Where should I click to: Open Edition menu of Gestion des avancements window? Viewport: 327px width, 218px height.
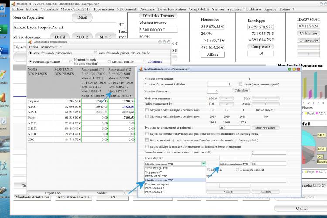pyautogui.click(x=34, y=47)
